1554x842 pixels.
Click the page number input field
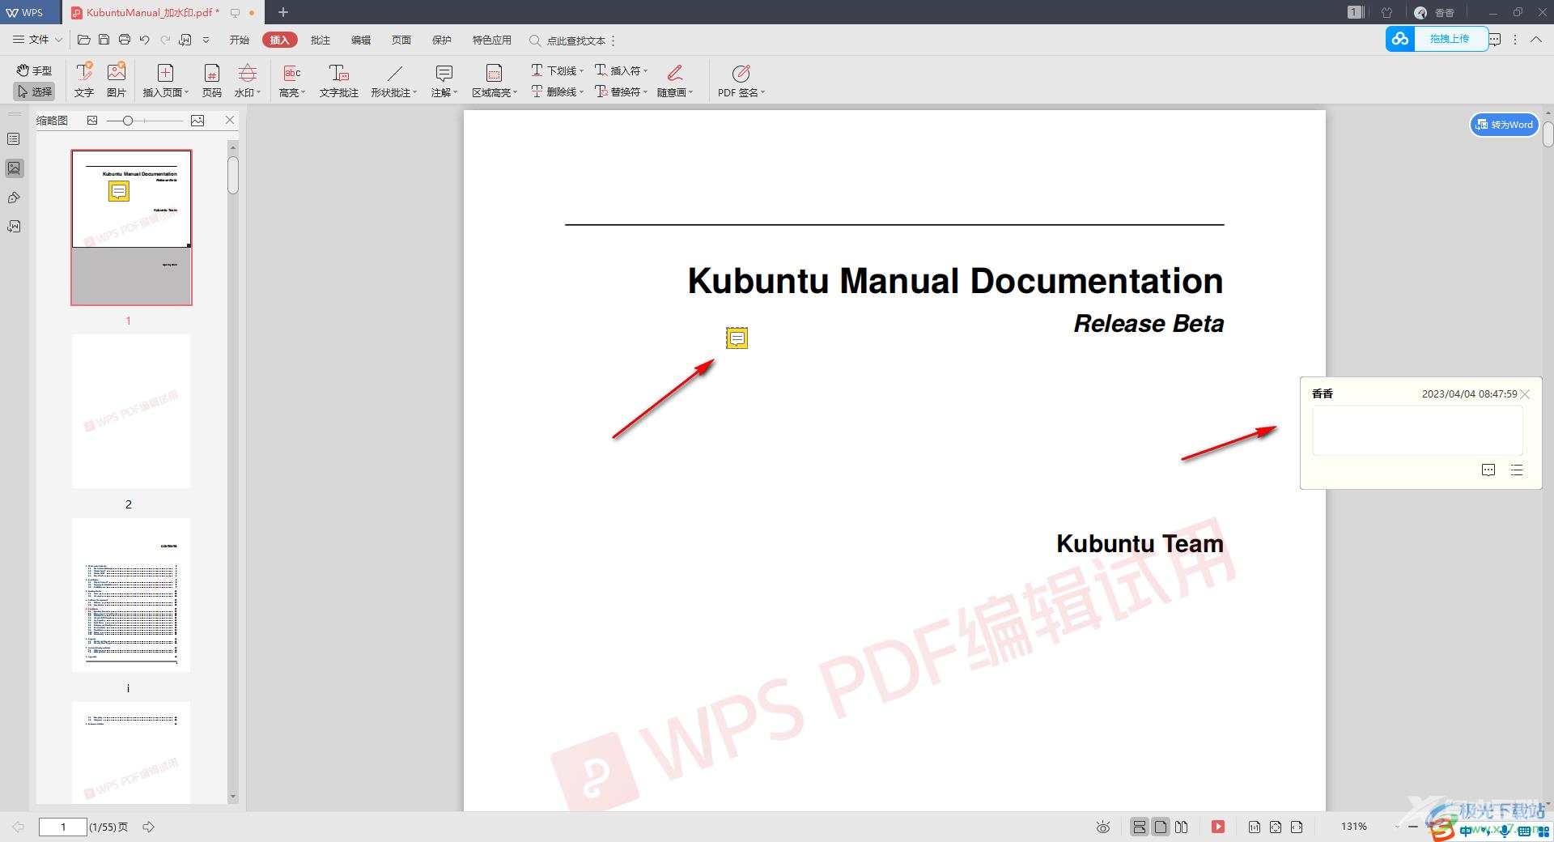[63, 827]
